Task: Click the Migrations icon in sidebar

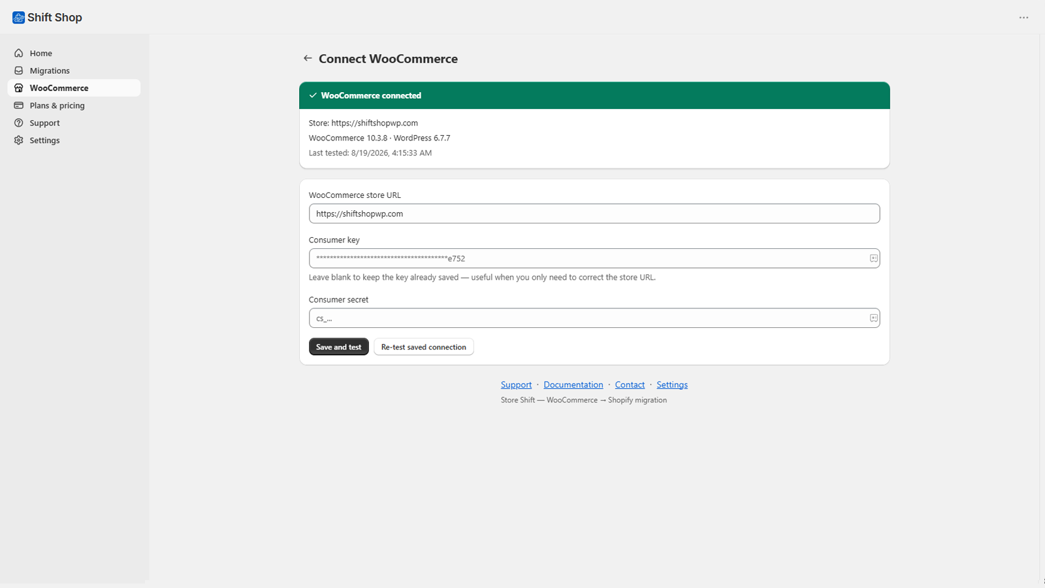Action: click(x=19, y=71)
